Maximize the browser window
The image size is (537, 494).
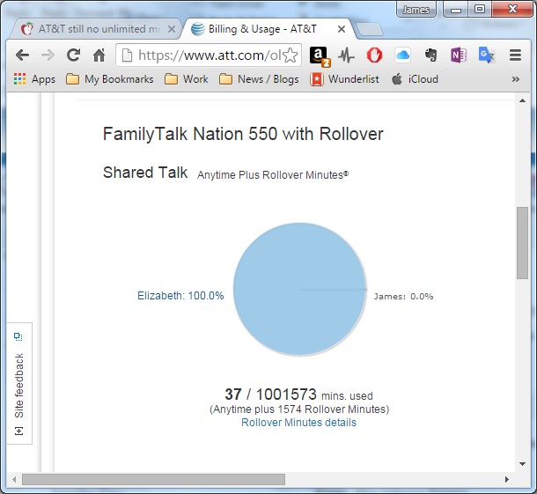click(x=480, y=10)
